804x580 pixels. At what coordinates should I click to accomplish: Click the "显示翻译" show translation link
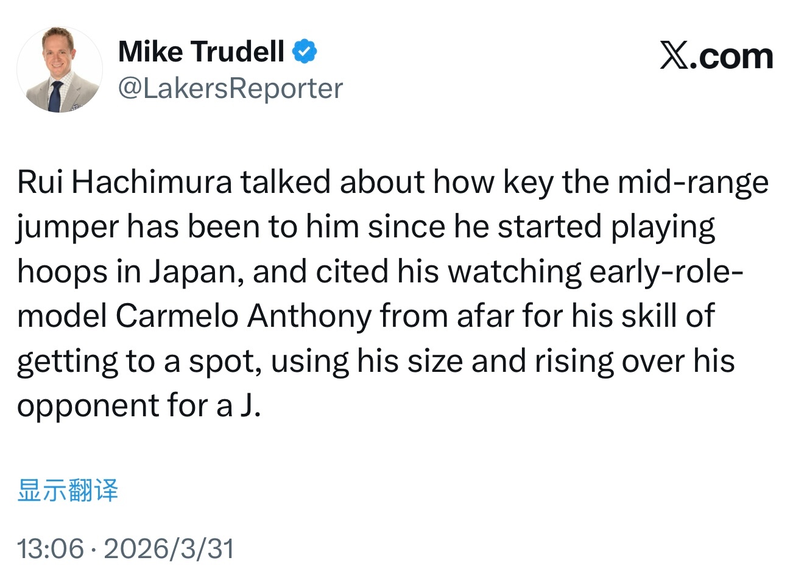tap(69, 491)
